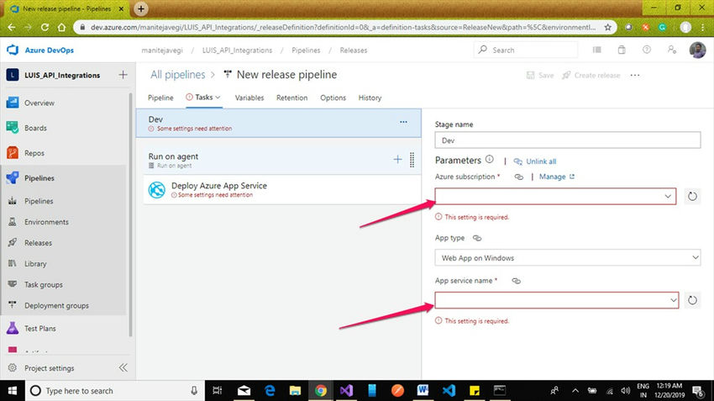Switch to the Retention tab
The image size is (714, 401).
[291, 98]
